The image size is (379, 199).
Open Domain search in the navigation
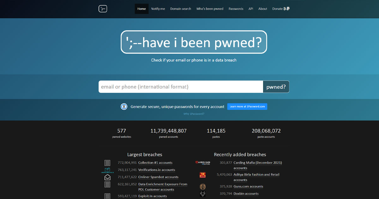(x=181, y=9)
